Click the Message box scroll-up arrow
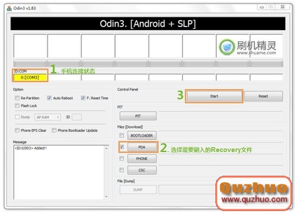Screen dimensions: 295x214 106,149
